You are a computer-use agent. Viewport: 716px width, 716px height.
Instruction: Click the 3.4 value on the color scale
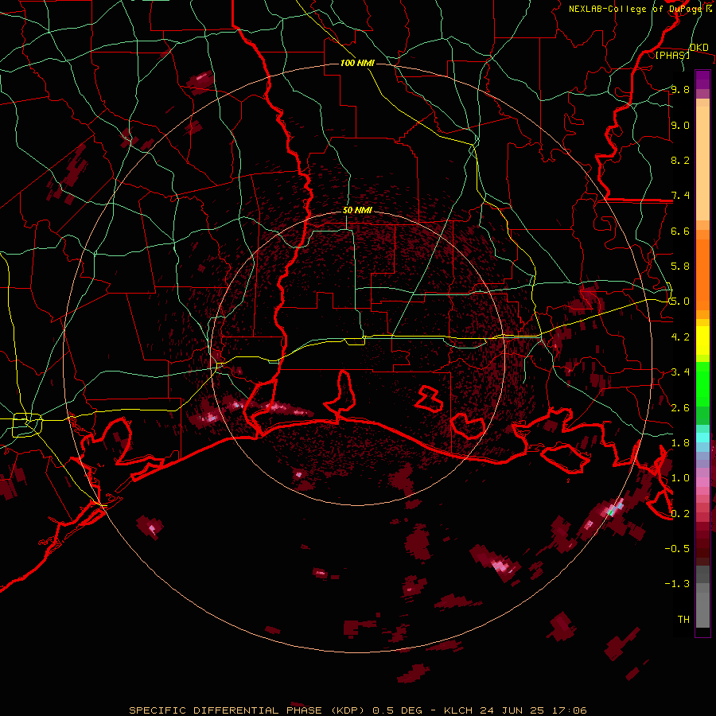tap(680, 372)
